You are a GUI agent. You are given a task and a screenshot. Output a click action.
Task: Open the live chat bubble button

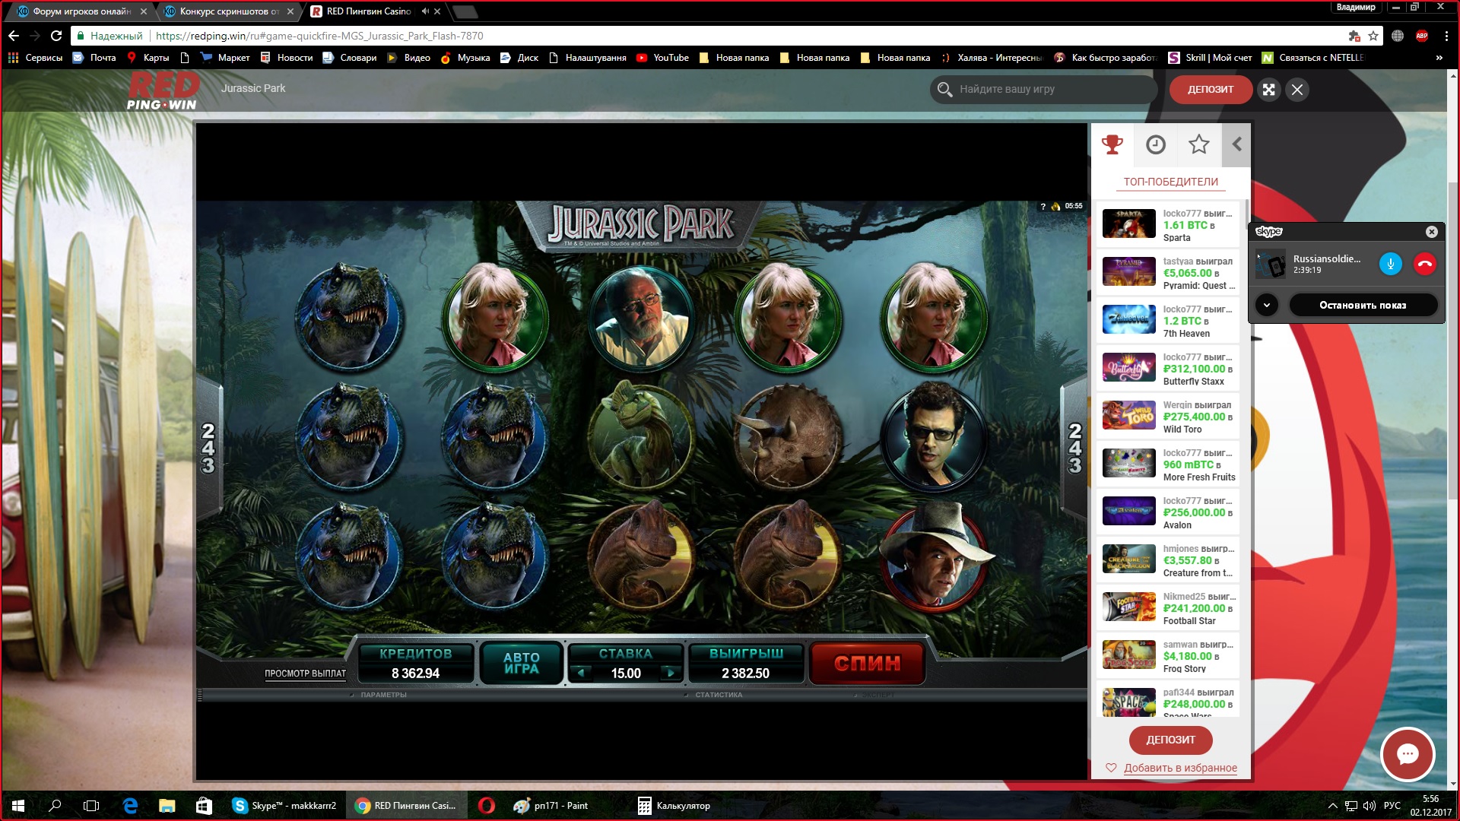[1408, 754]
